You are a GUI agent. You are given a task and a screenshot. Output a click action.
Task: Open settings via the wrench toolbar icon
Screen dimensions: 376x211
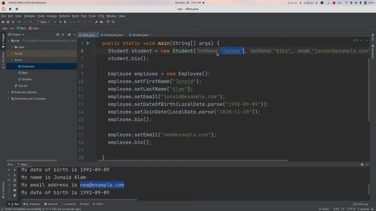tap(96, 22)
